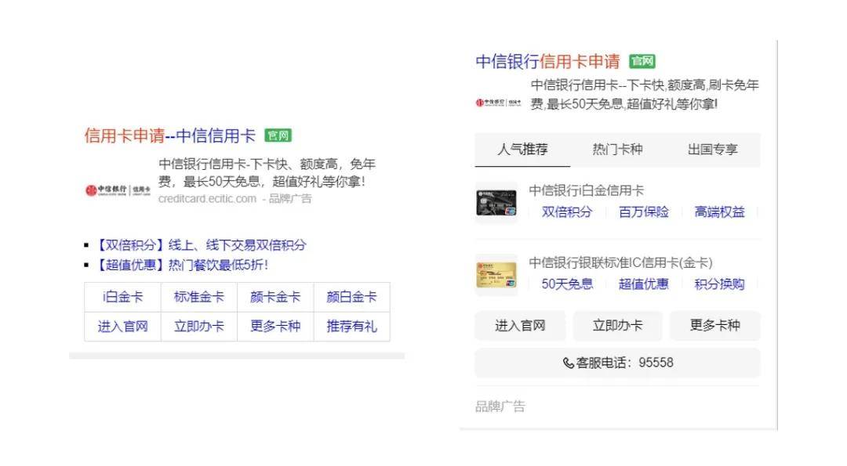The height and width of the screenshot is (466, 847).
Task: Click 更多卡种 in the left ad table
Action: click(x=275, y=327)
